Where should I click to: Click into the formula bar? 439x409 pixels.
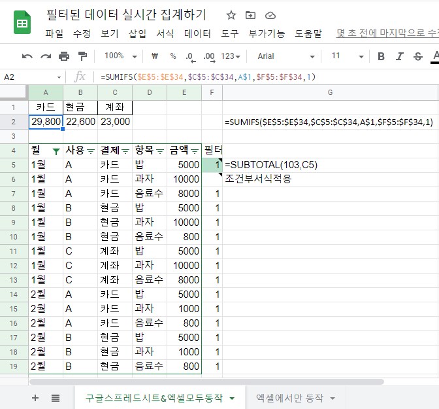coord(266,77)
